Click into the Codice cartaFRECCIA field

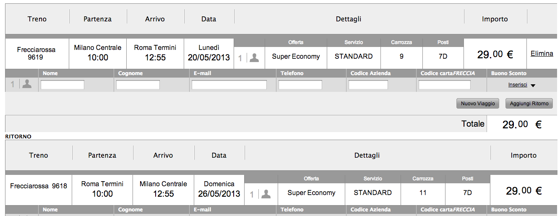(445, 85)
